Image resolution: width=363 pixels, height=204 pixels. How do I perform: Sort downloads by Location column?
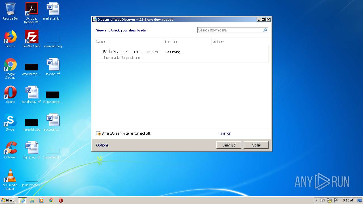coord(188,42)
